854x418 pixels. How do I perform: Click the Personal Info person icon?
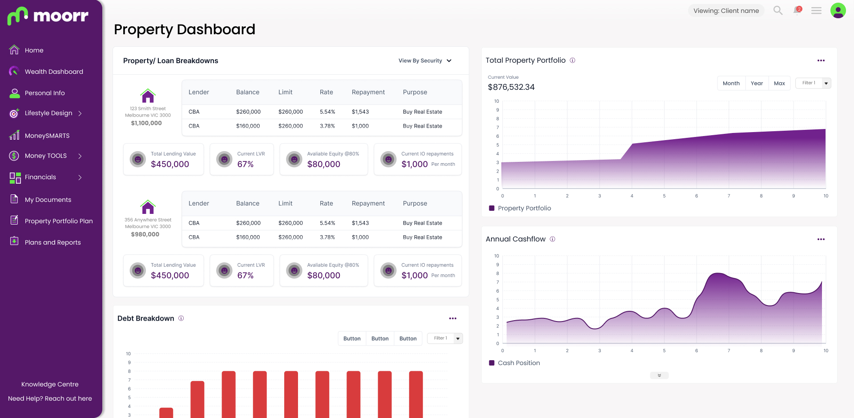click(15, 93)
